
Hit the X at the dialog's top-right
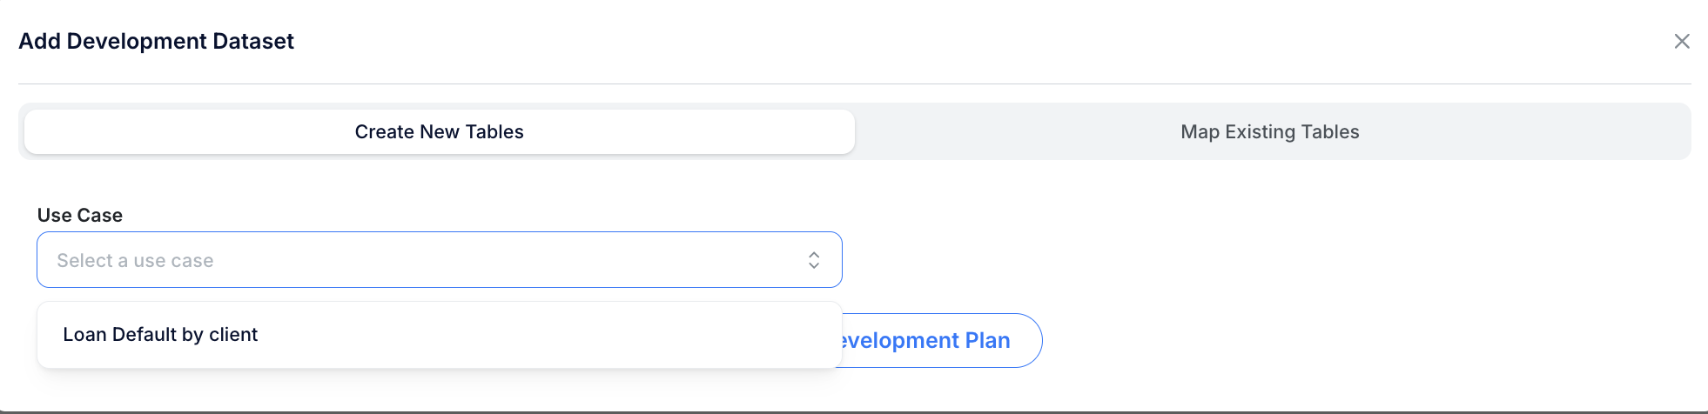click(x=1682, y=42)
